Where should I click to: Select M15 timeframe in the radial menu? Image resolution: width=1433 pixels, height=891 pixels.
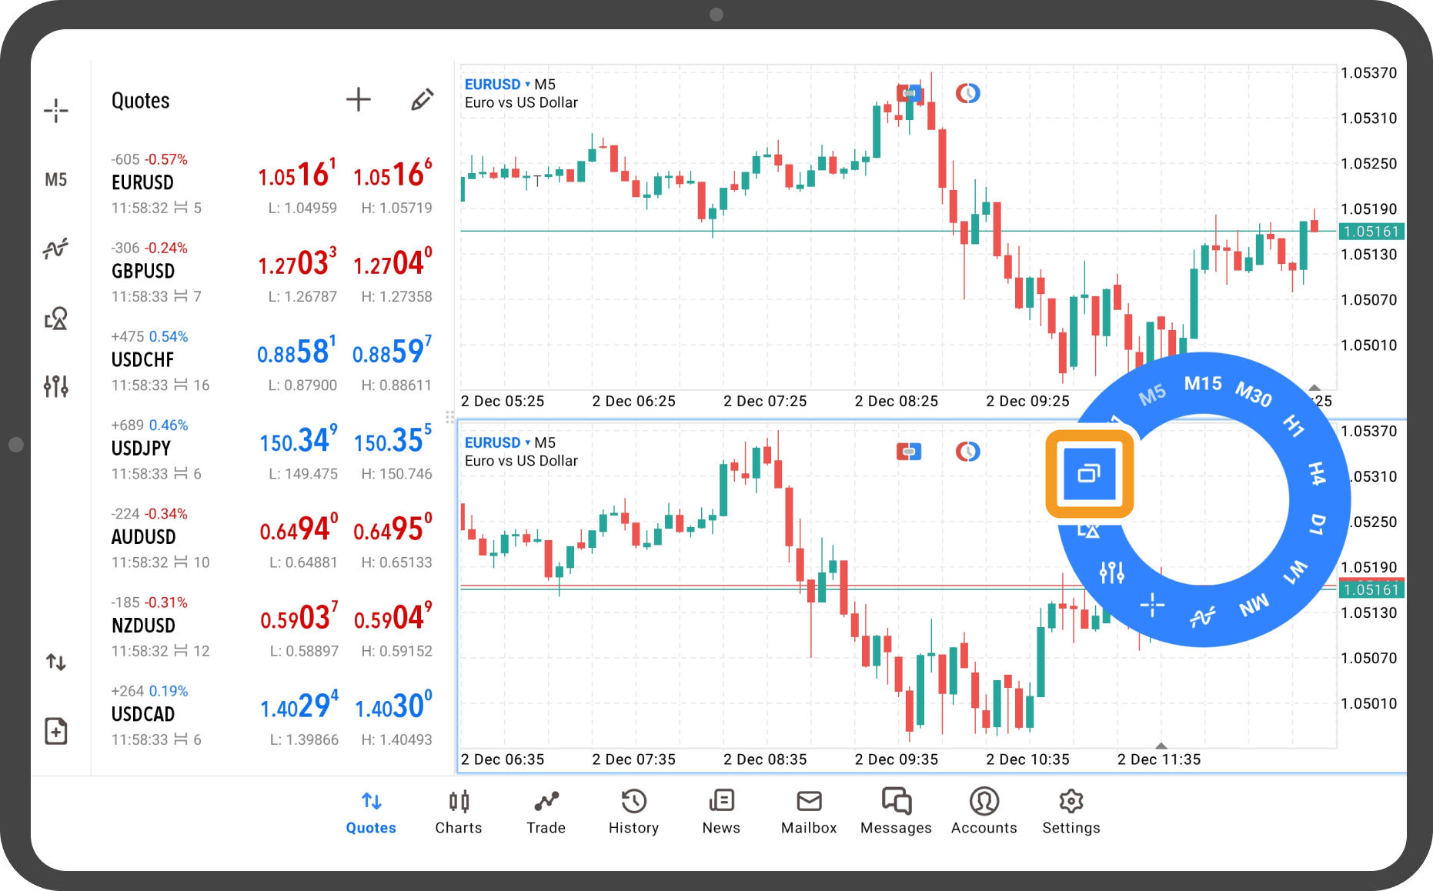(x=1202, y=383)
